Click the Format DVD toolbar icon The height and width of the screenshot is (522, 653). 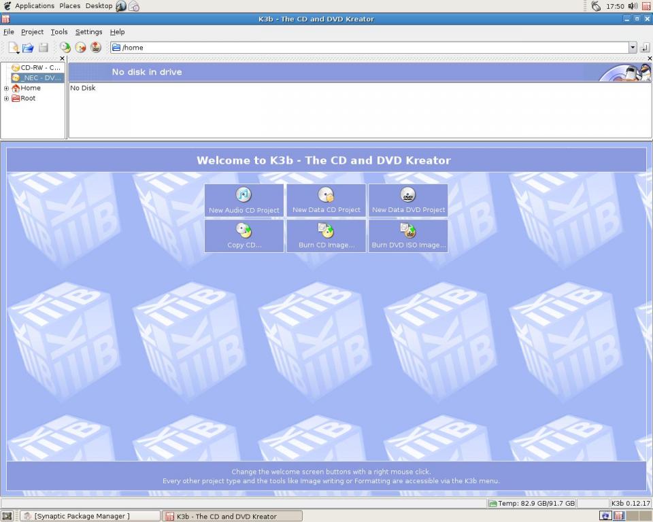[96, 48]
